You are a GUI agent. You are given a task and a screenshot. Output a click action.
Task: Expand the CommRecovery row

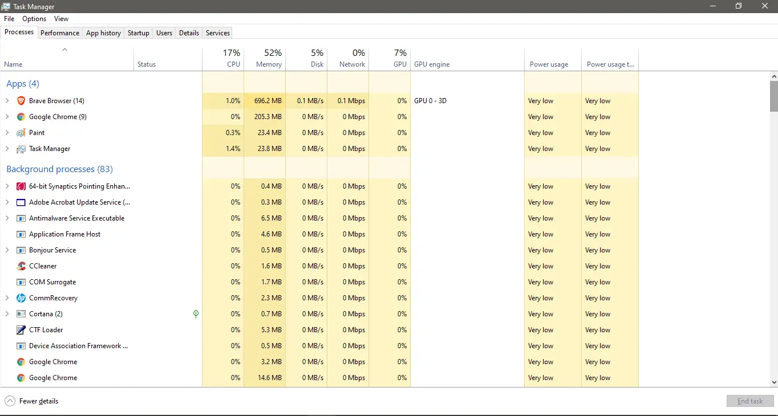click(x=7, y=298)
